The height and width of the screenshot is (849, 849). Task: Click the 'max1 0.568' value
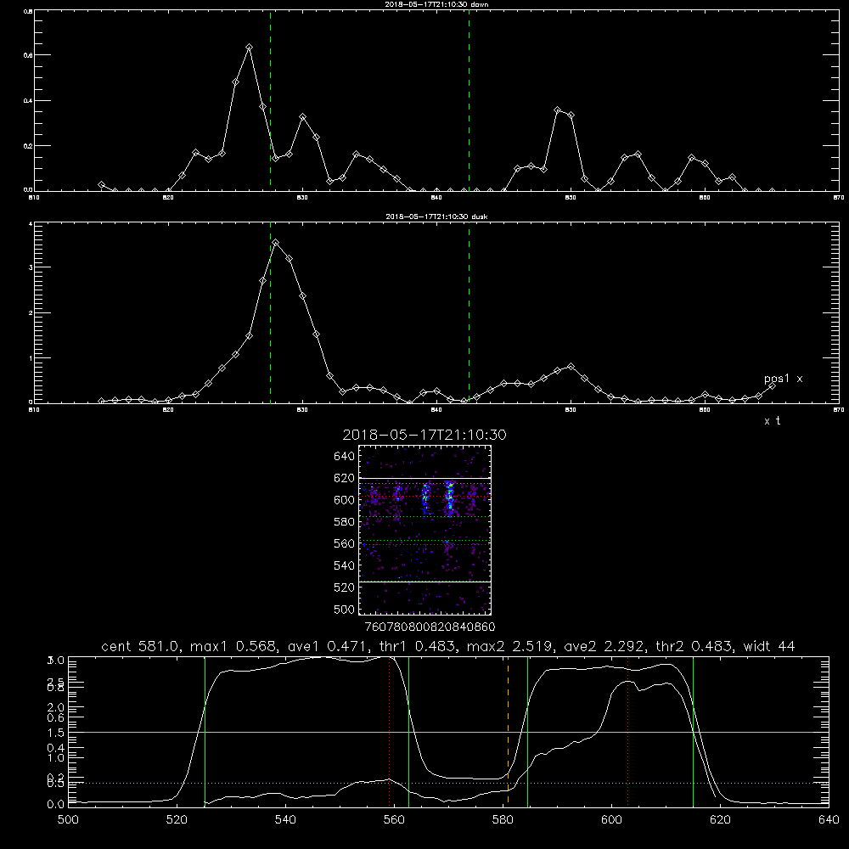tap(234, 646)
